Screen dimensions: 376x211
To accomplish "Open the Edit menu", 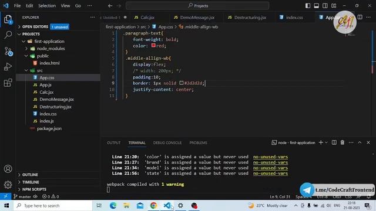I will point(29,6).
